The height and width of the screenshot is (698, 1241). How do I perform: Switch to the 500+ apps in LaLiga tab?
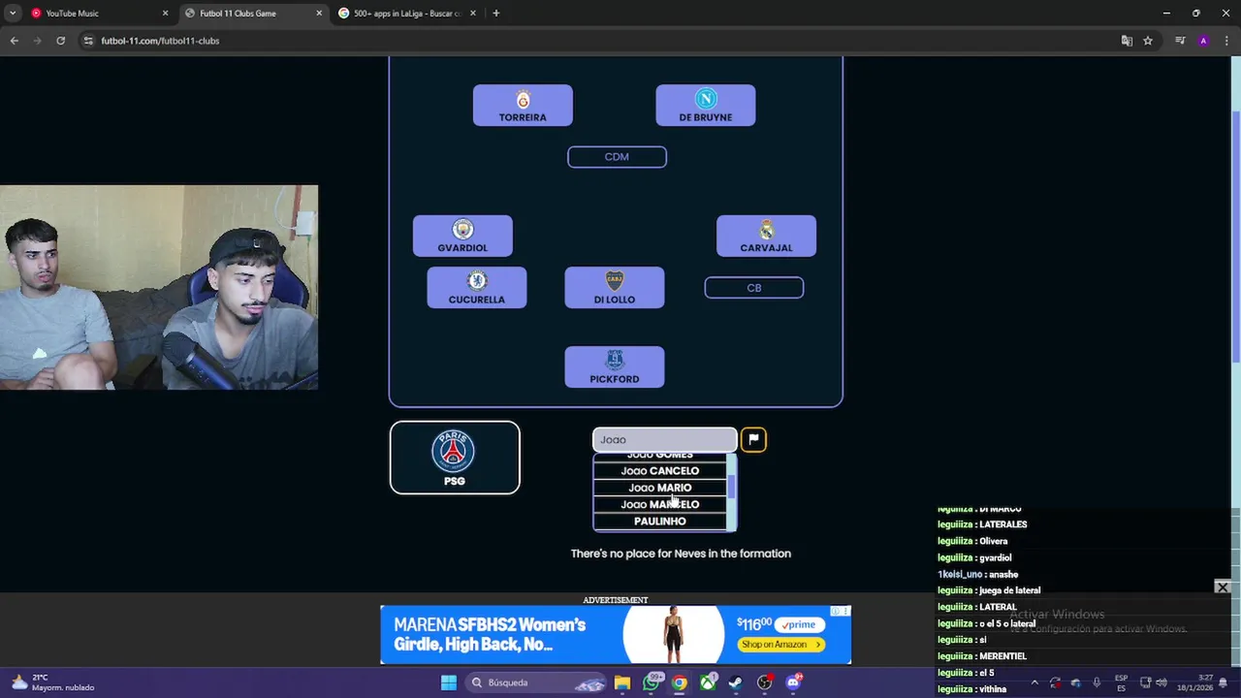tap(405, 14)
